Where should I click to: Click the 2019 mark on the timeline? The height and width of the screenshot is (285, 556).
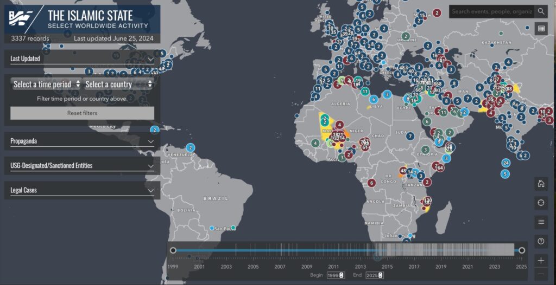pos(441,267)
